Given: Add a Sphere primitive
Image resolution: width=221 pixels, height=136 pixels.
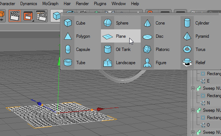Looking at the screenshot, I should pos(121,23).
